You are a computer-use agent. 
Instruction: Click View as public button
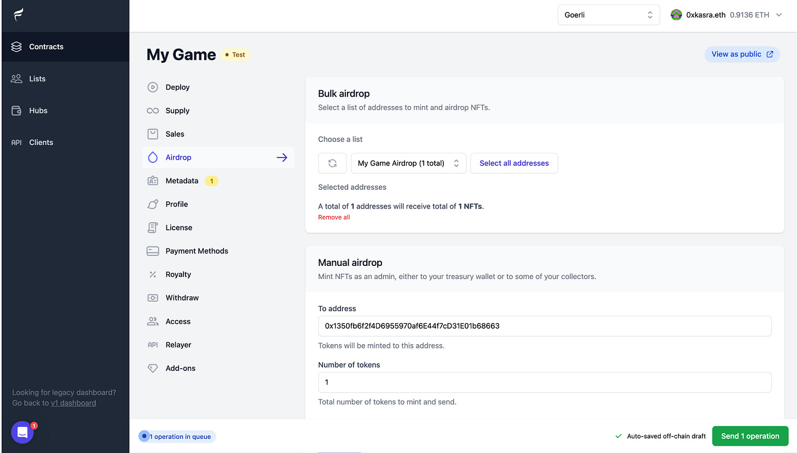tap(742, 54)
